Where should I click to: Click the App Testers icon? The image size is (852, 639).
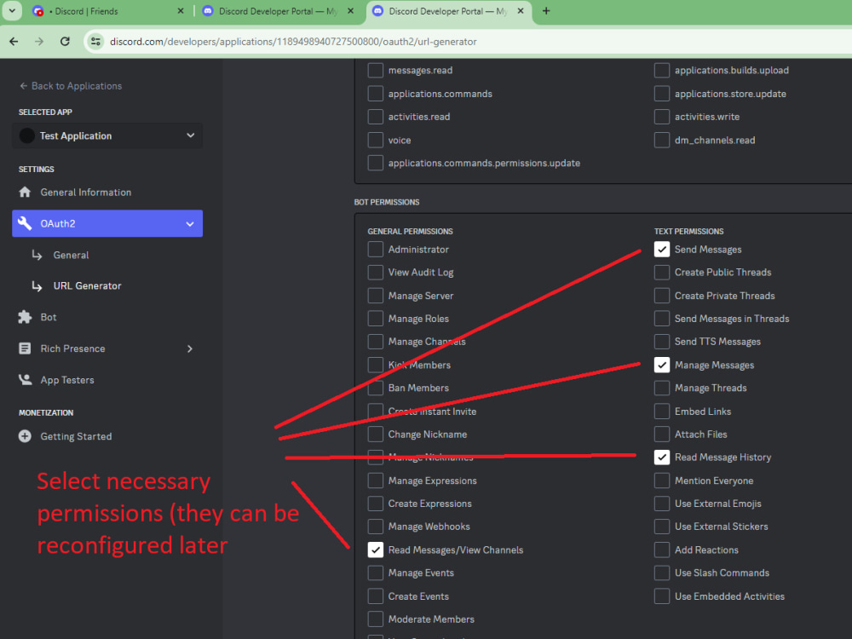pyautogui.click(x=25, y=380)
